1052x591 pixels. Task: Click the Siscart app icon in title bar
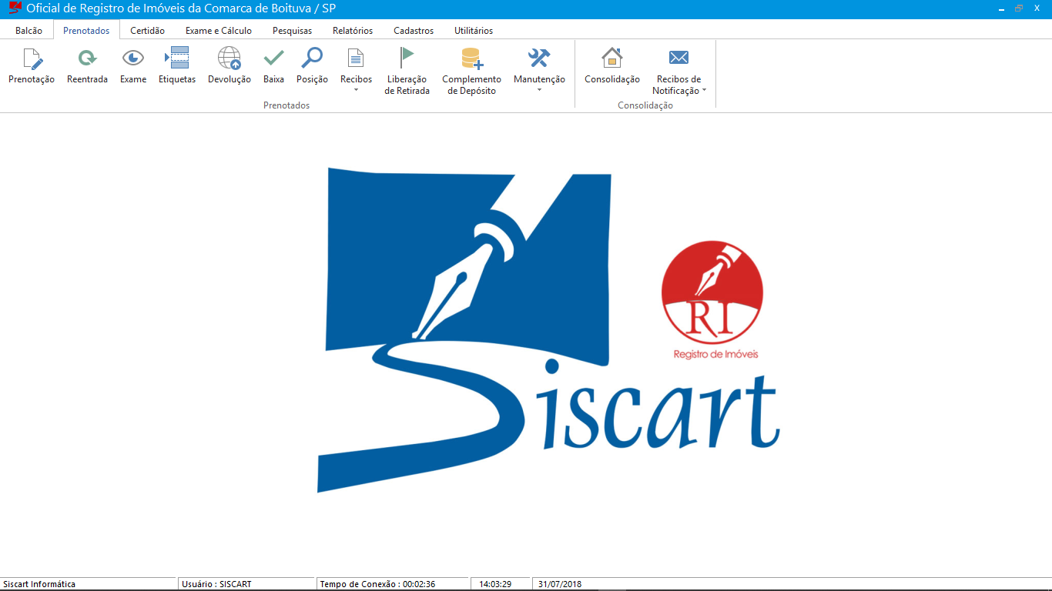[15, 8]
